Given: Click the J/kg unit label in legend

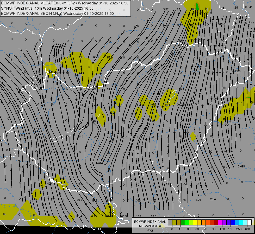Looking at the screenshot, I should point(150,230).
